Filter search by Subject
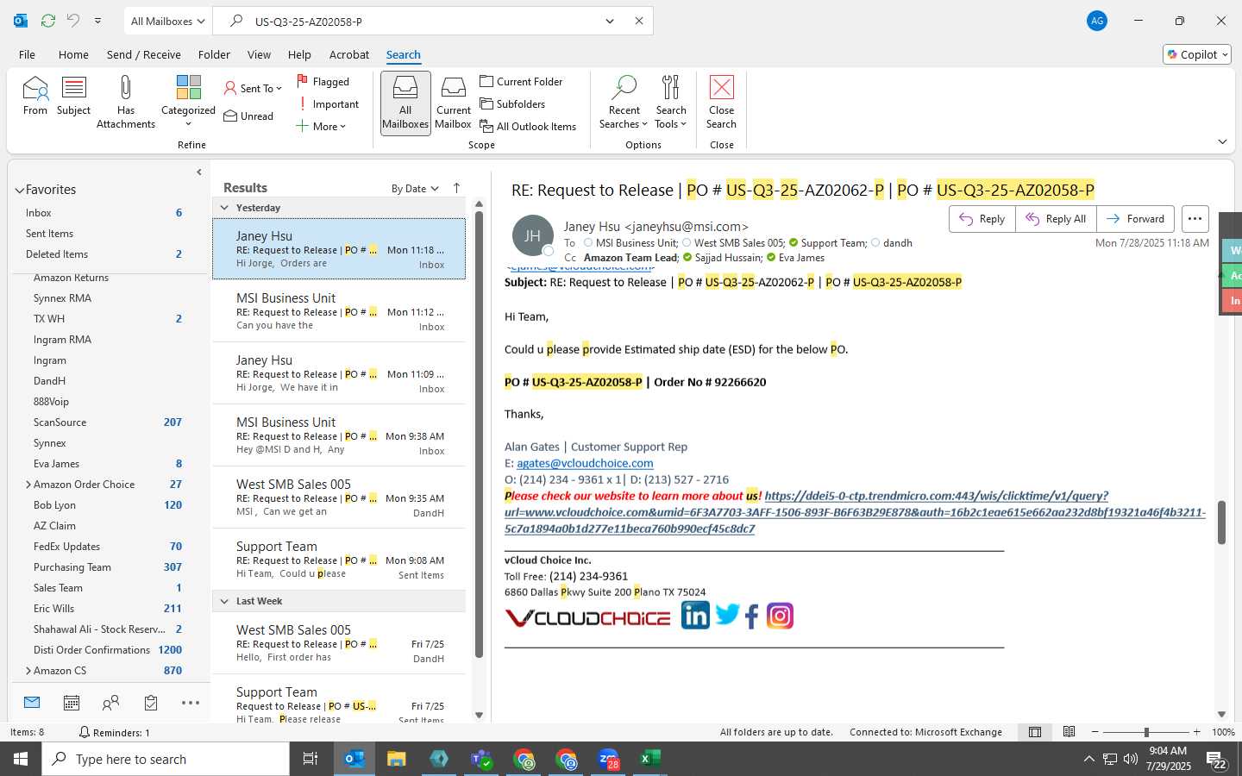Screen dimensions: 1242x776 [73, 95]
